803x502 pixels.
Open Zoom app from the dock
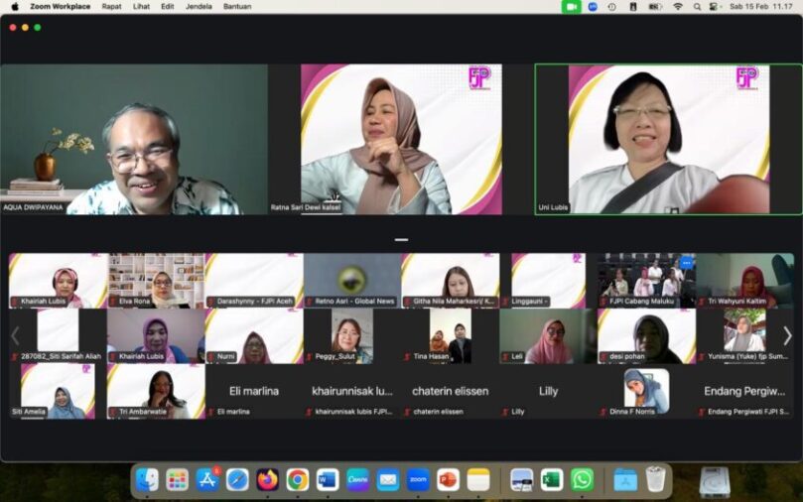[x=418, y=480]
